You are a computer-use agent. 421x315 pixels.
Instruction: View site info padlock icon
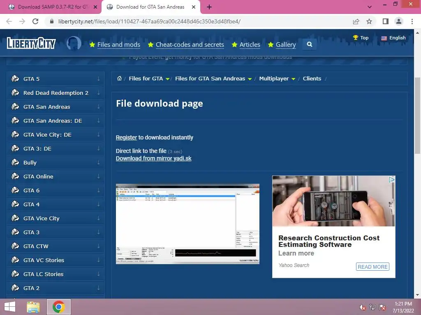point(52,21)
